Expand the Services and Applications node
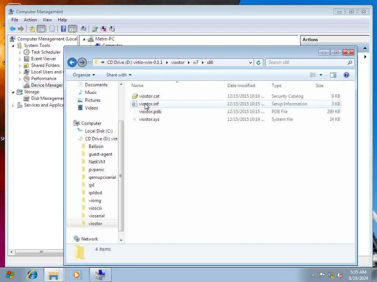 pos(13,105)
